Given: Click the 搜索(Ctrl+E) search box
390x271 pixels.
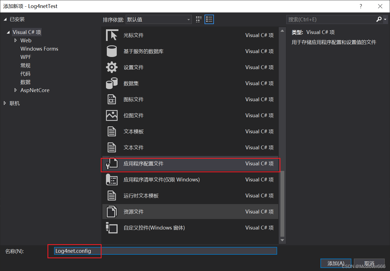Looking at the screenshot, I should [x=331, y=19].
